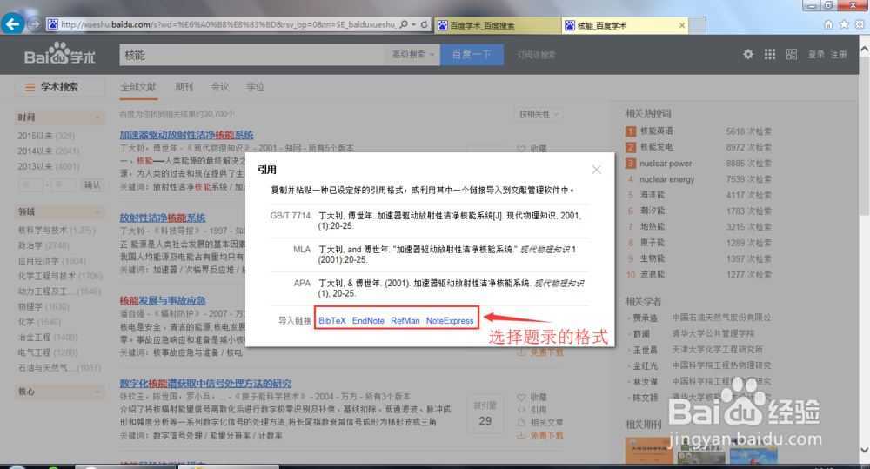Screen dimensions: 870x469
Task: Click 注册 in the header
Action: click(x=839, y=55)
